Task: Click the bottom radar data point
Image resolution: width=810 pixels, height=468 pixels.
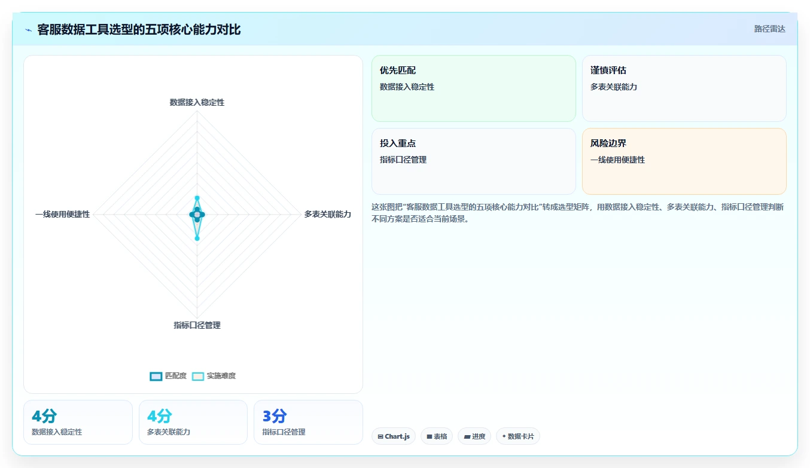Action: coord(197,238)
